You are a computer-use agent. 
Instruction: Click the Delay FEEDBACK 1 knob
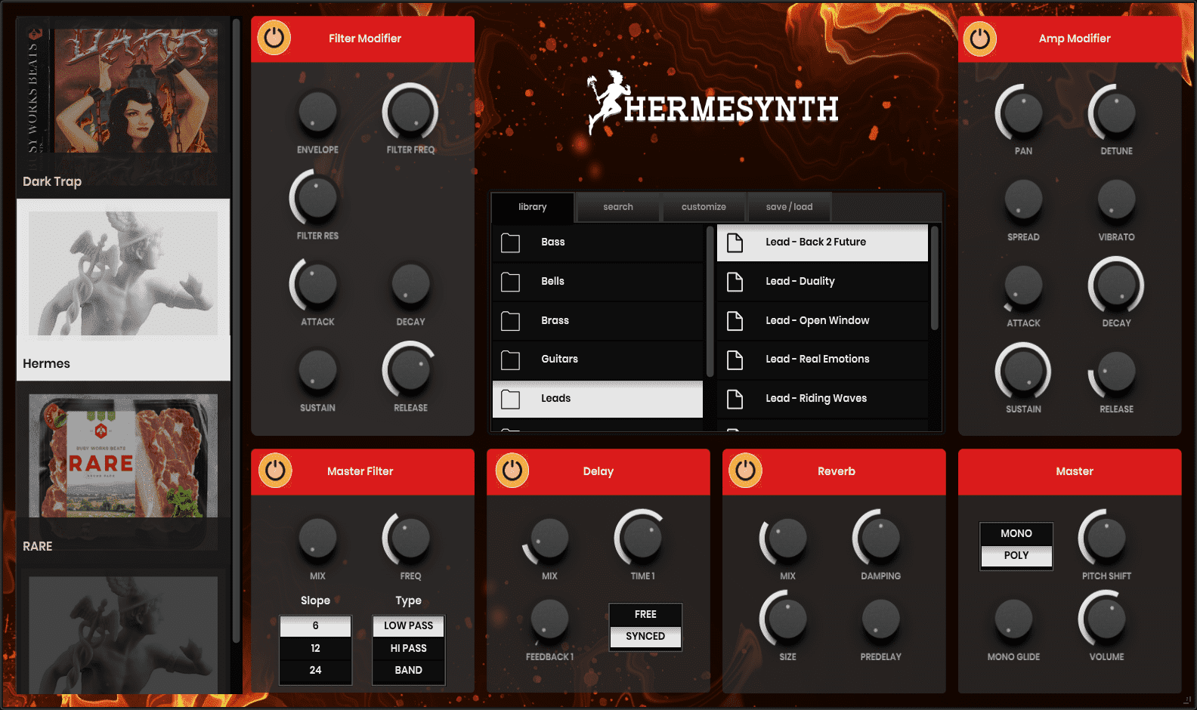549,619
